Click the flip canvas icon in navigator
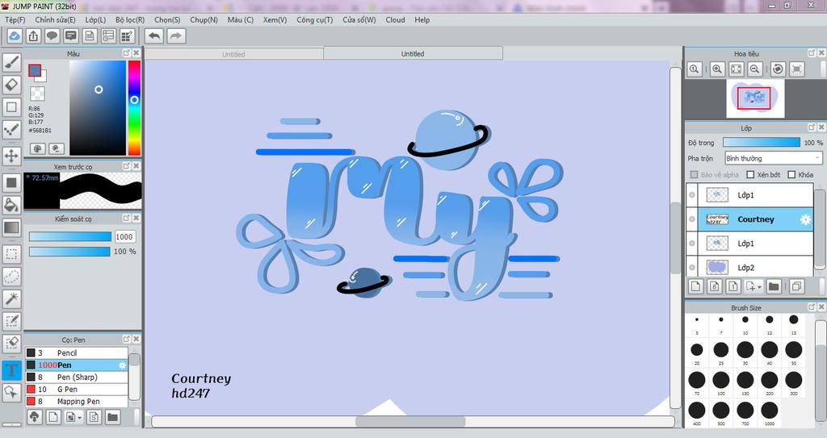Screen dimensions: 827x438 click(x=797, y=69)
